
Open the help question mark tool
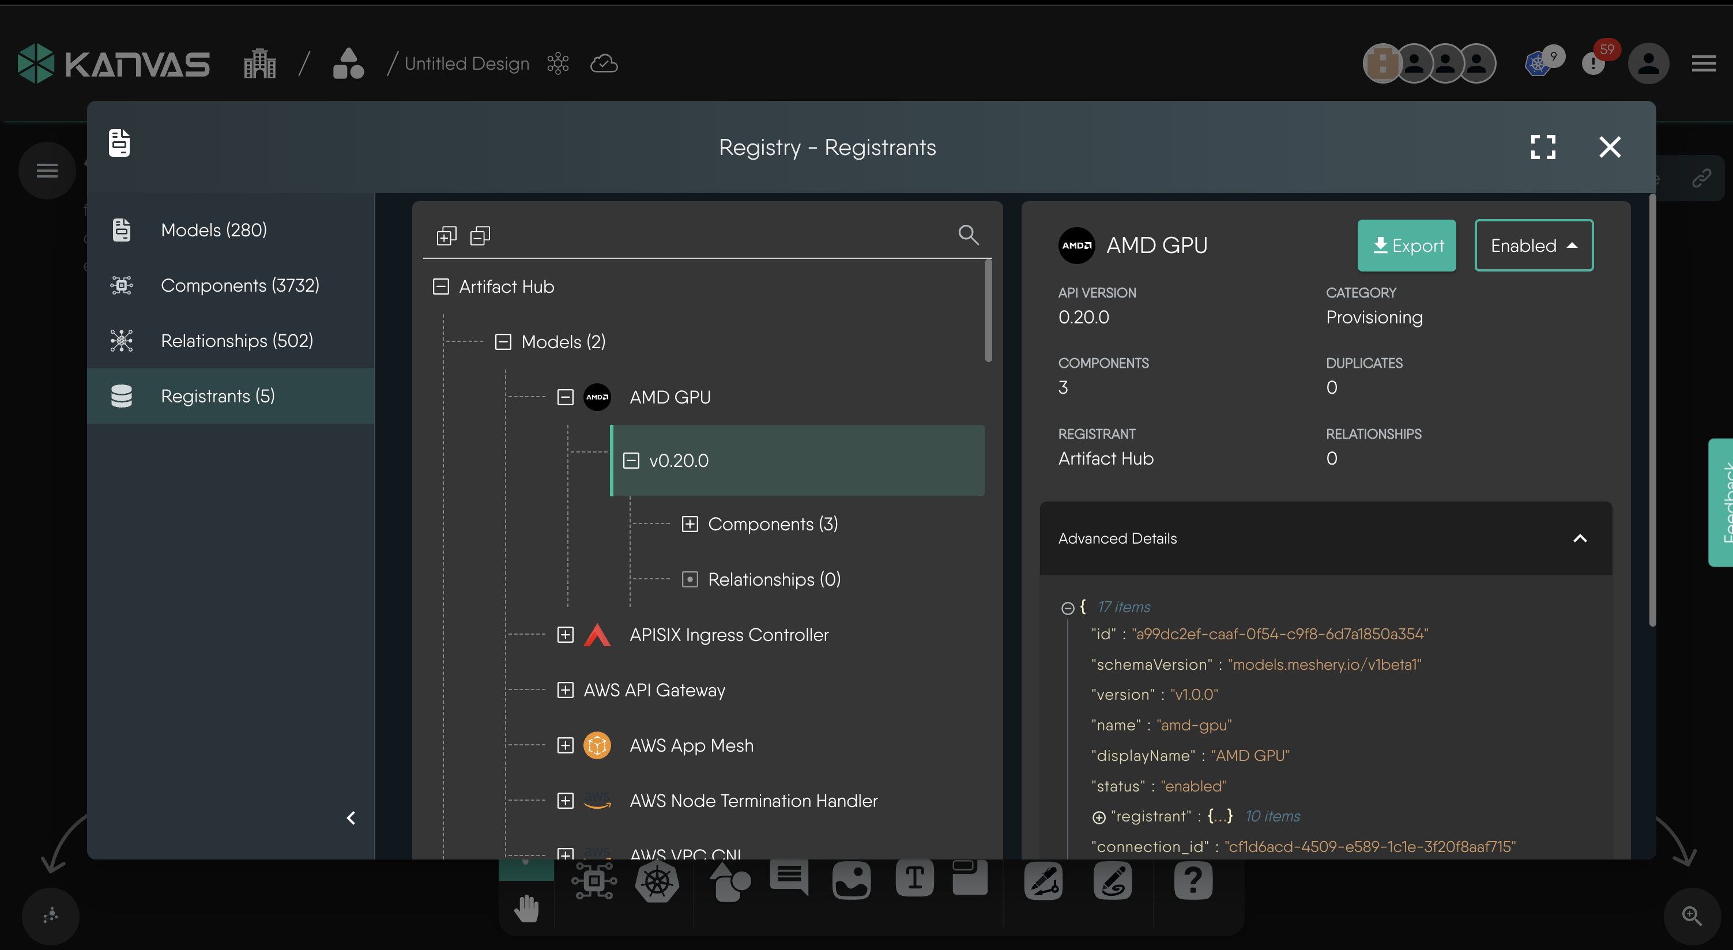pyautogui.click(x=1193, y=881)
